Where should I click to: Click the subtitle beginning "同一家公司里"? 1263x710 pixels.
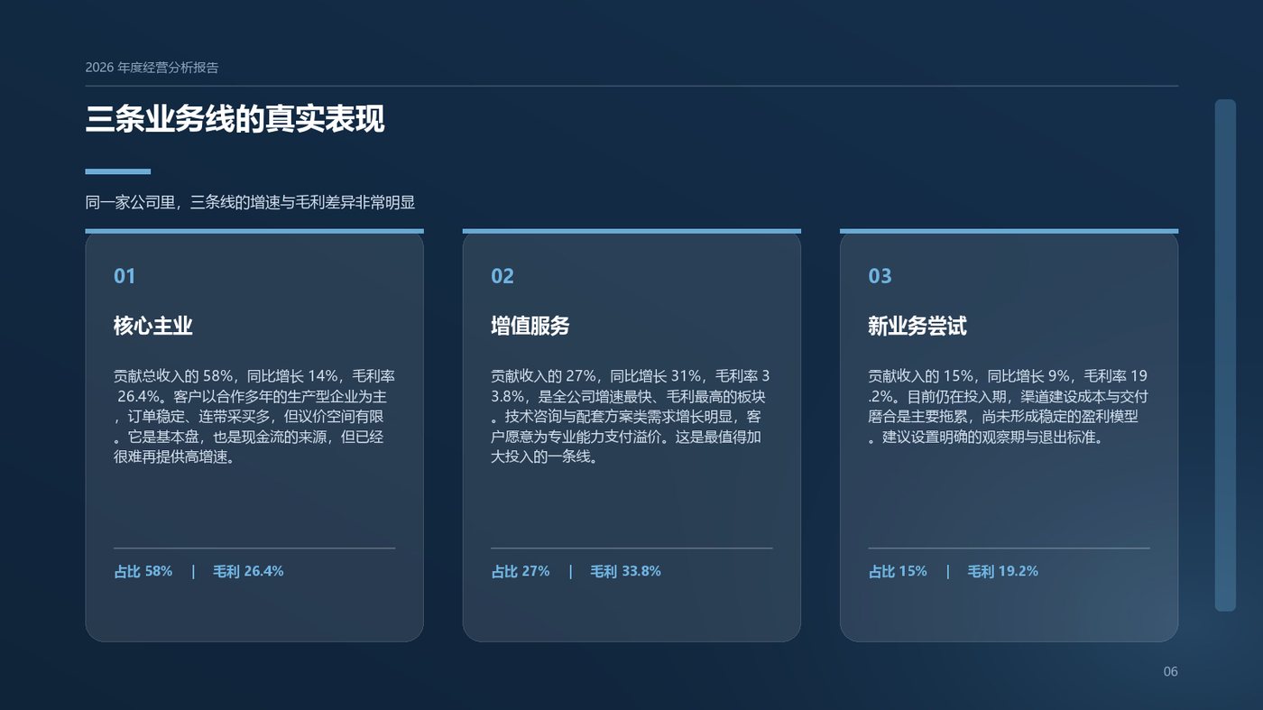coord(250,203)
